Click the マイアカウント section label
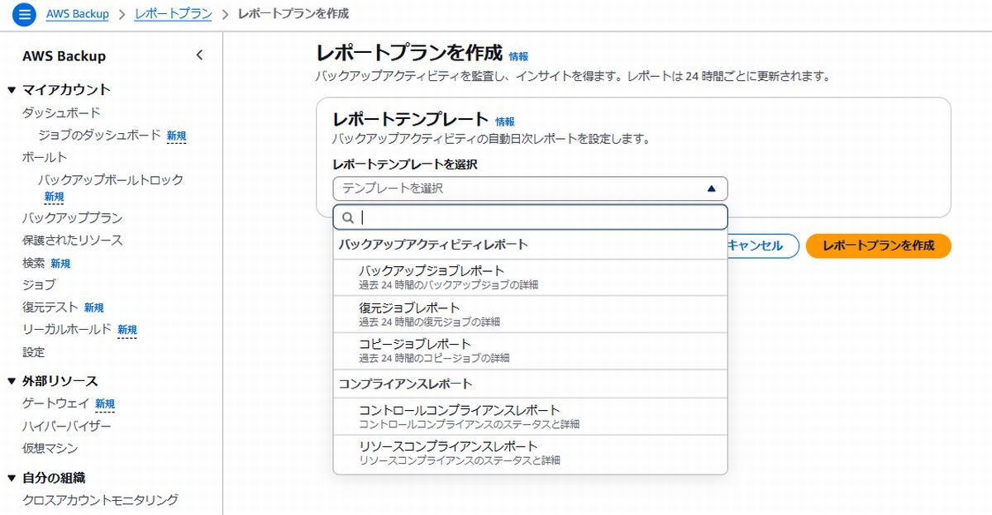This screenshot has height=515, width=992. 66,90
